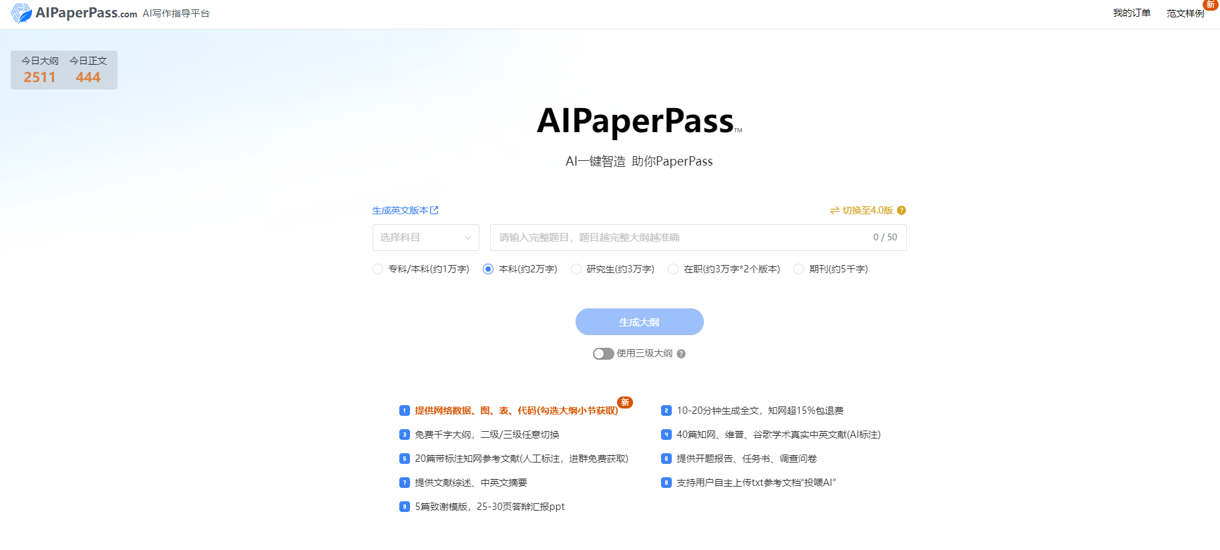Screen dimensions: 1220x550
Task: Click the AIPaperPass.com site title in header
Action: (x=86, y=13)
